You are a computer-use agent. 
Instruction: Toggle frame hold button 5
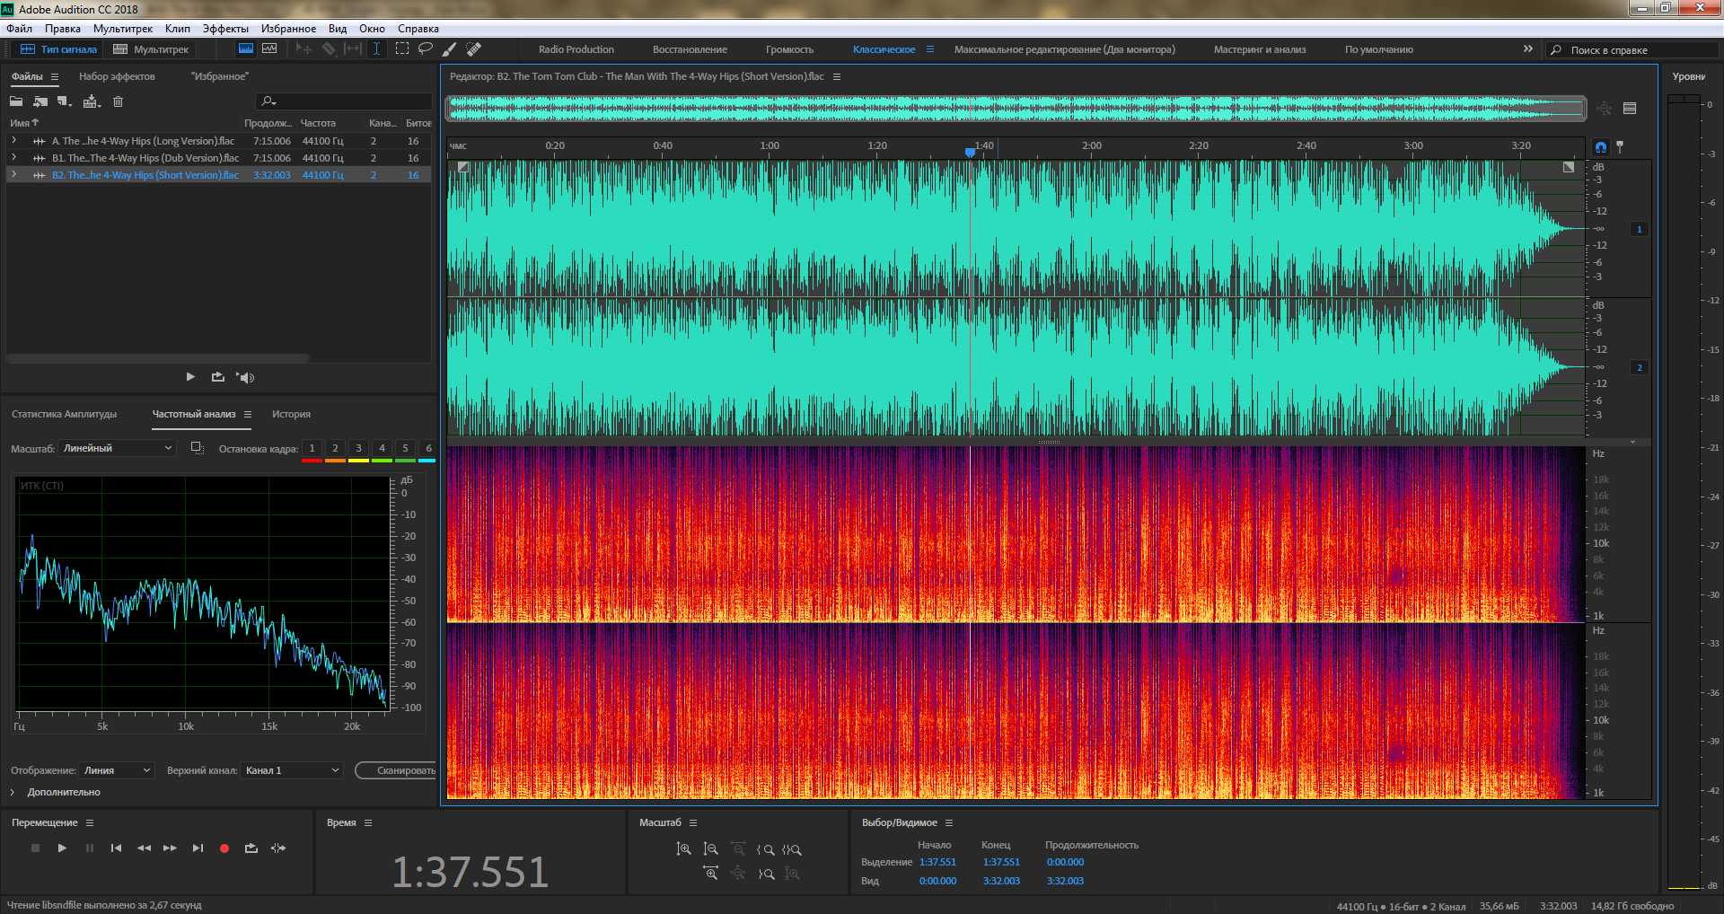[x=405, y=448]
